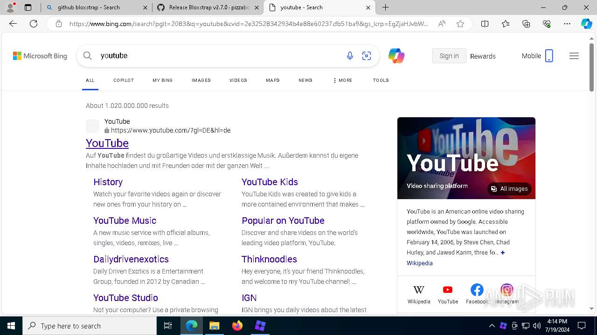Open Popular on YouTube sitelink

(283, 221)
